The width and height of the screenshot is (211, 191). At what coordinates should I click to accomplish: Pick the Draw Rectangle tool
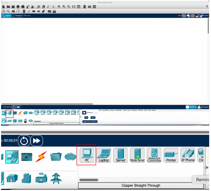(34, 11)
